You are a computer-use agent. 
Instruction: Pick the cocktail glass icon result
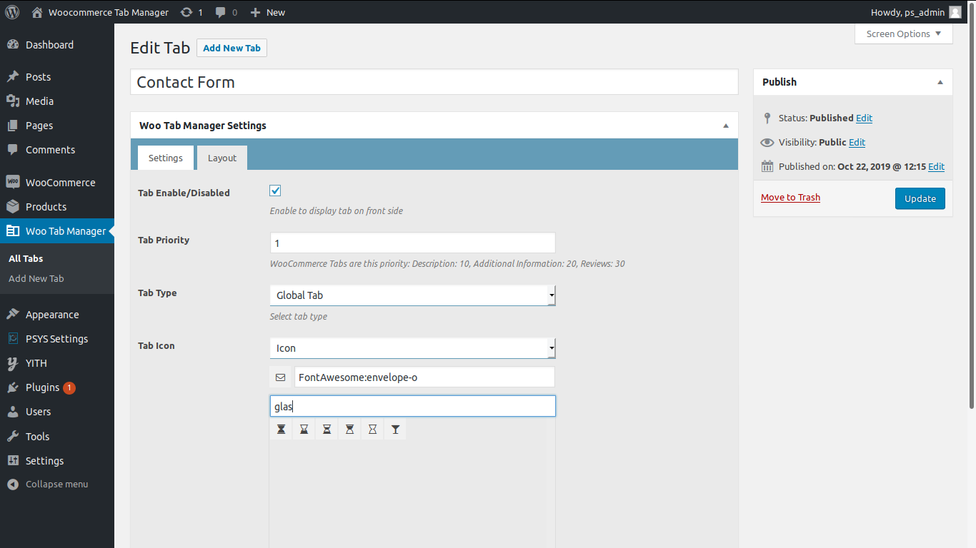point(395,430)
